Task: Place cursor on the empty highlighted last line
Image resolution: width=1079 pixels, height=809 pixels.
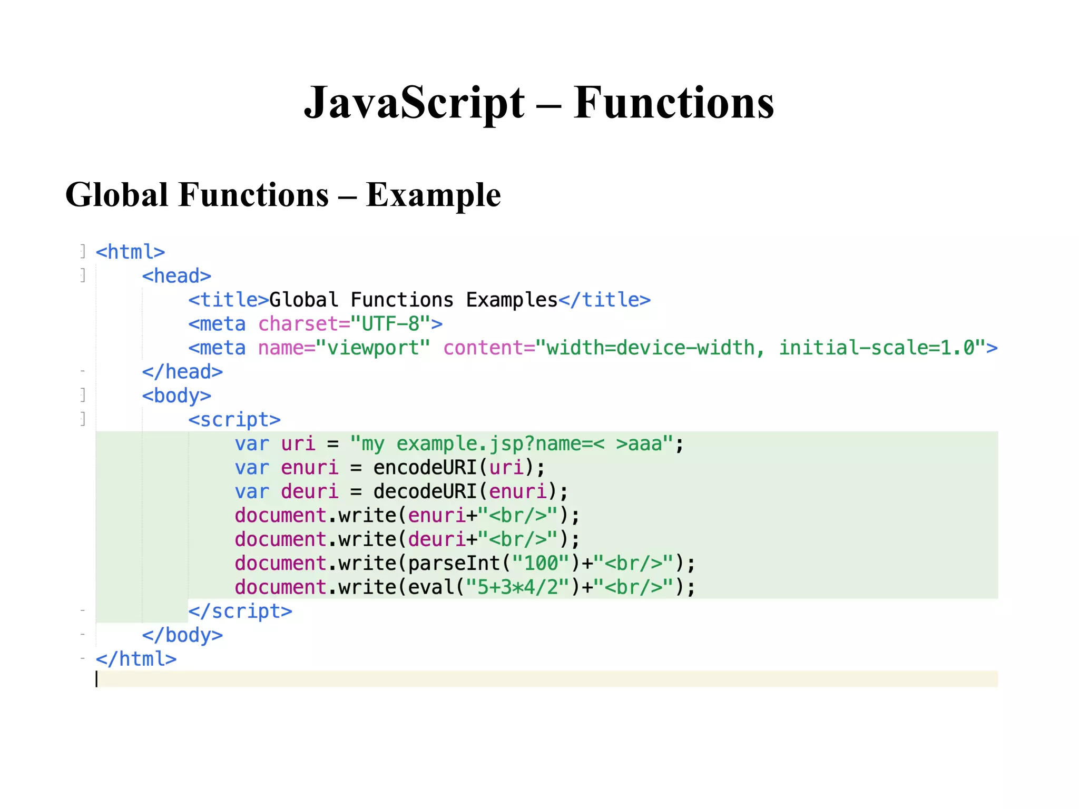Action: pos(547,679)
